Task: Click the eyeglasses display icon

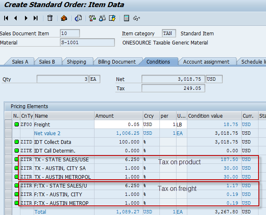Action: (x=137, y=18)
